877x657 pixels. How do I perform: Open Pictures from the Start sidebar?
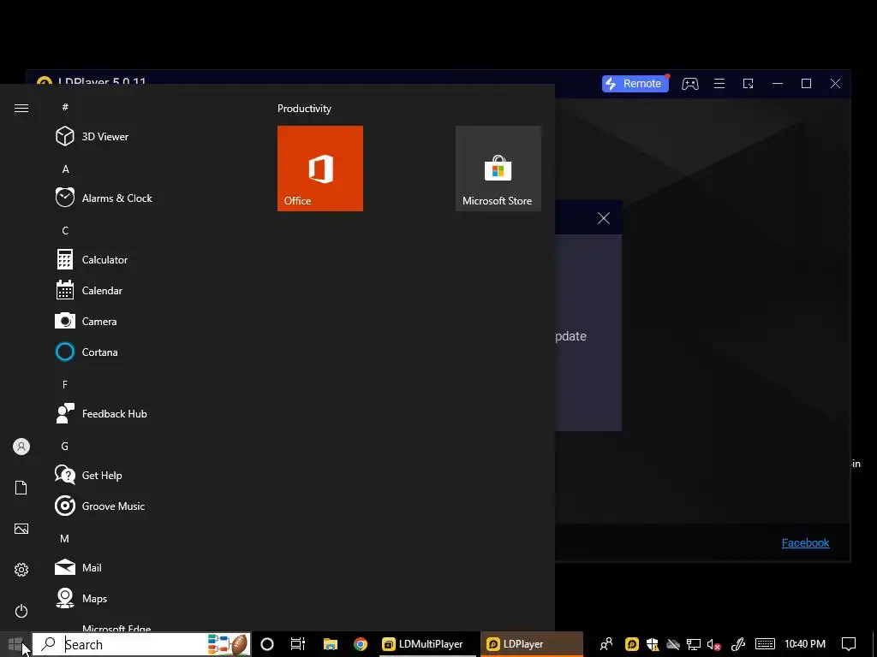21,529
